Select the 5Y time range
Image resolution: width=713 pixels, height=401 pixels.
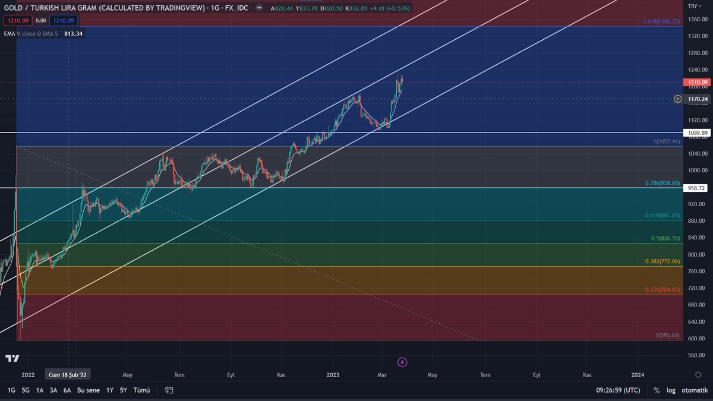(124, 390)
